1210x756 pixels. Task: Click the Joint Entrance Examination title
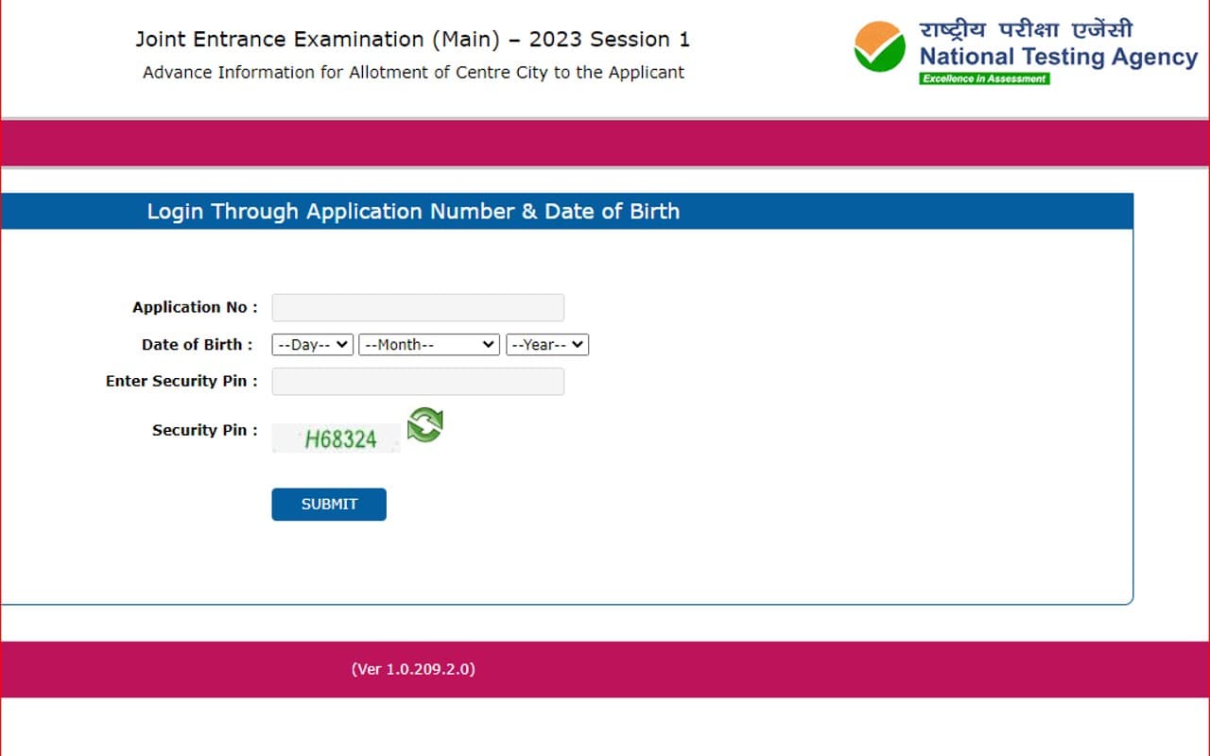coord(413,39)
